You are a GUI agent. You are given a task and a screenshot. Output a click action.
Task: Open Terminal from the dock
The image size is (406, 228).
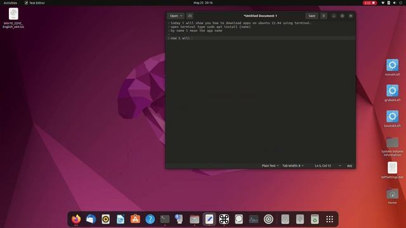pos(165,219)
